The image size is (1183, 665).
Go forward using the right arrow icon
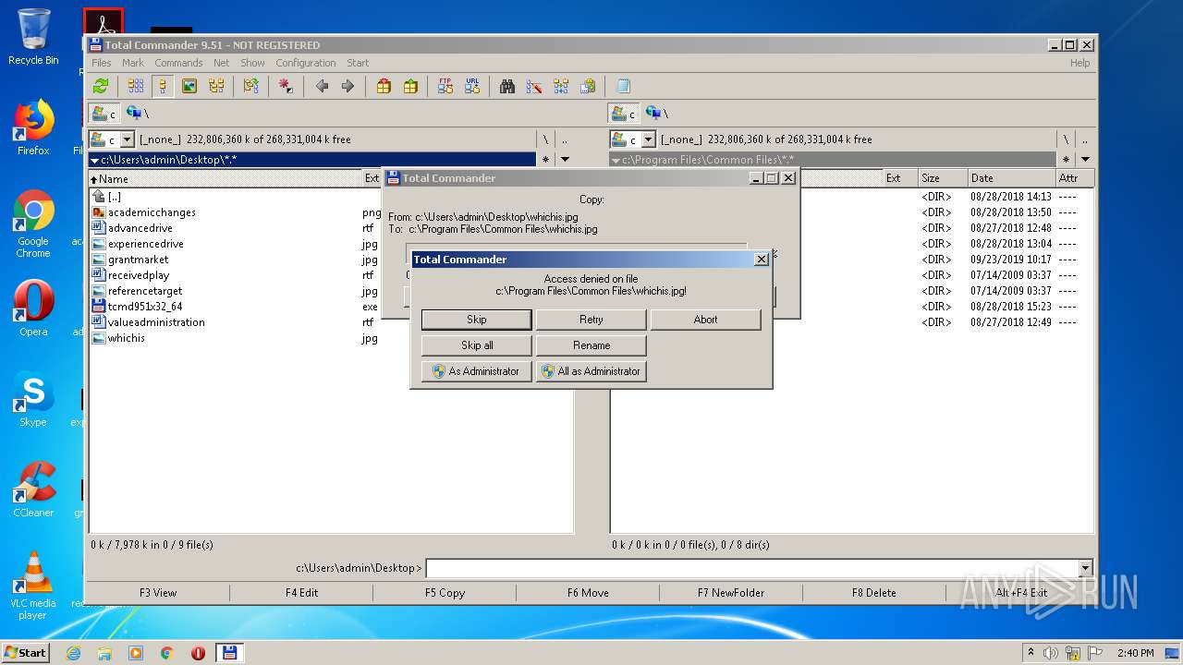coord(348,86)
